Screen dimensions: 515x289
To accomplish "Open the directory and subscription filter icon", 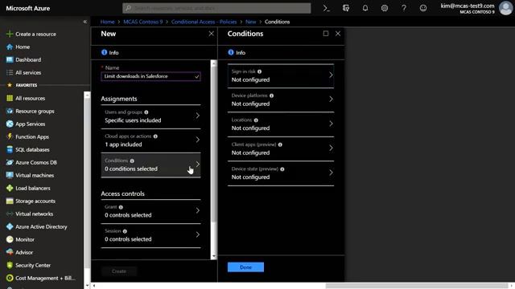I will 345,8.
